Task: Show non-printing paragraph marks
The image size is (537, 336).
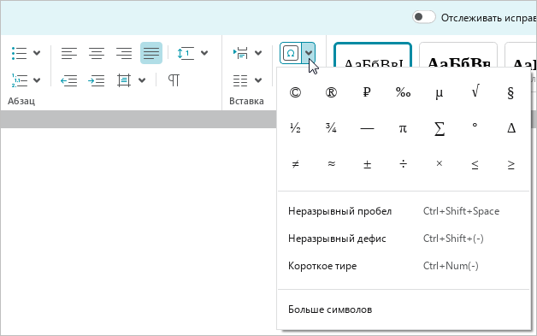Action: tap(174, 80)
